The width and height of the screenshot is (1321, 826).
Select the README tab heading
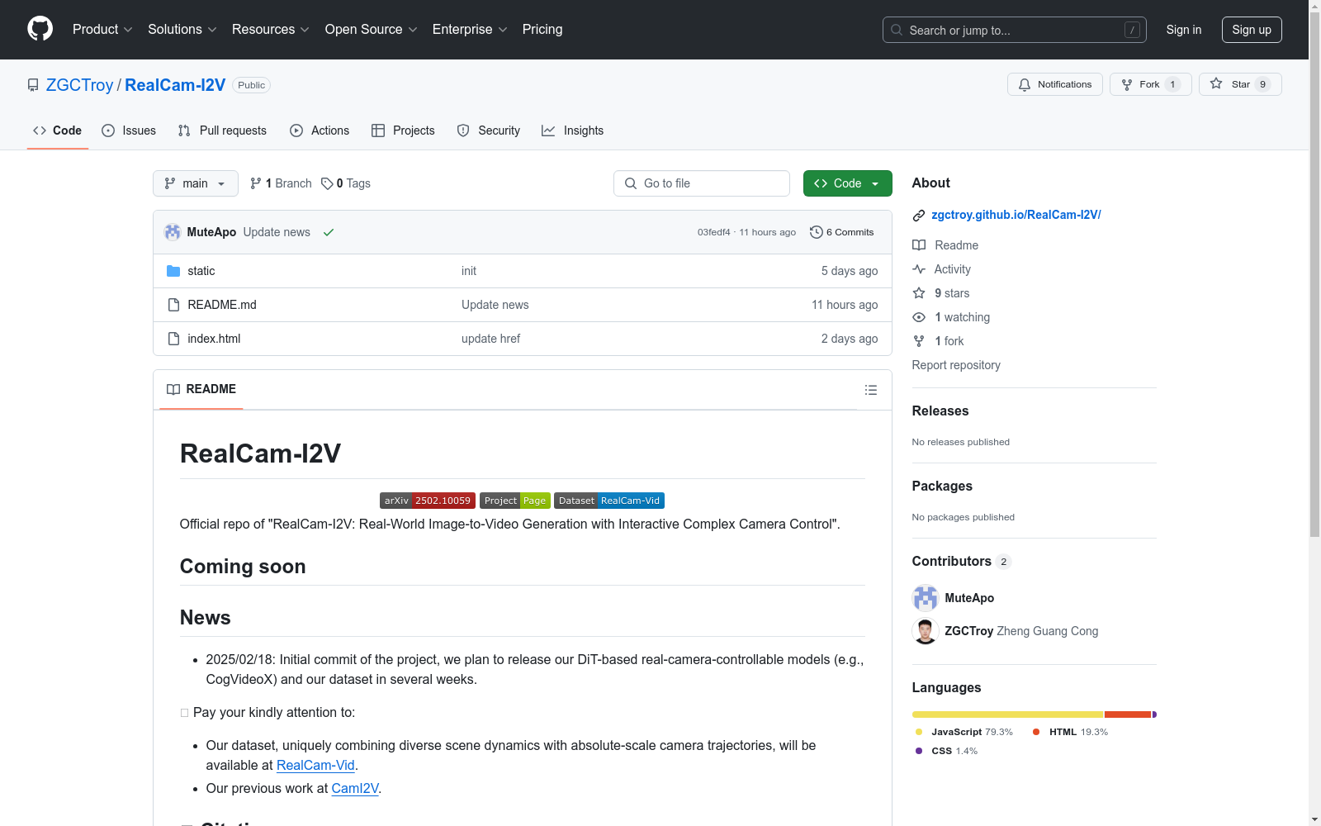point(201,389)
